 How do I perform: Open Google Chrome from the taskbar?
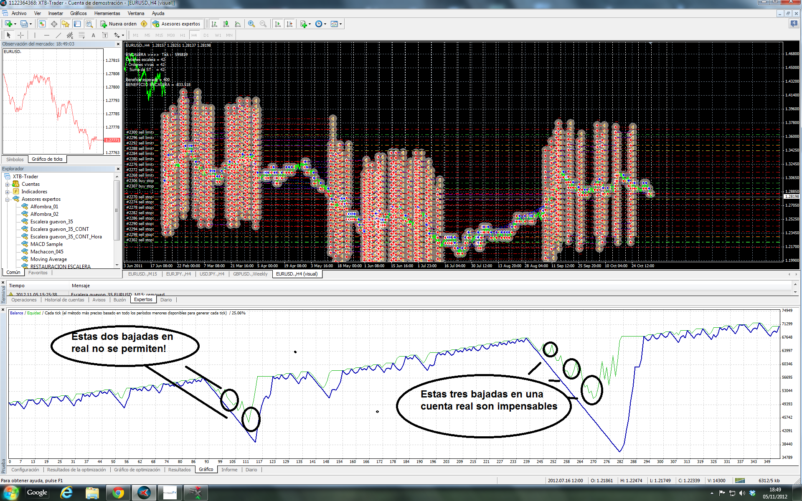click(118, 493)
